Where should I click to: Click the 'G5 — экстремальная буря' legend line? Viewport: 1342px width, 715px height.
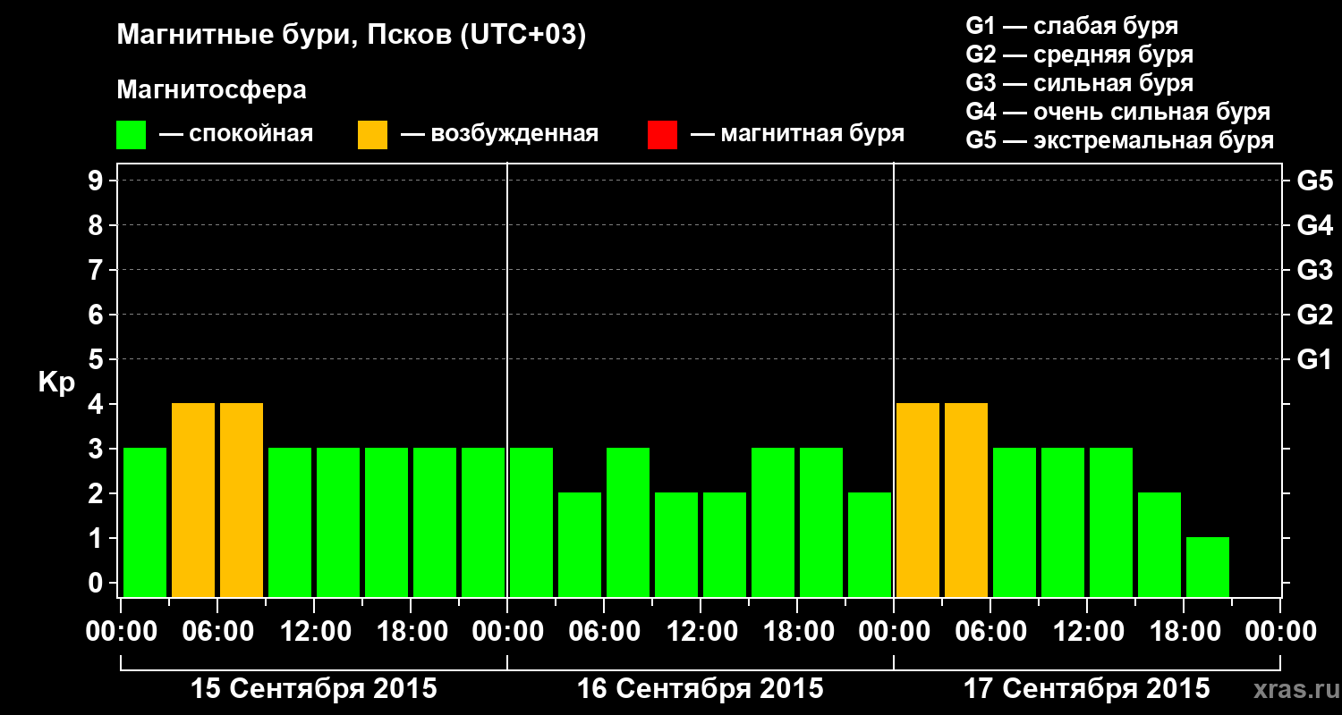(1119, 141)
